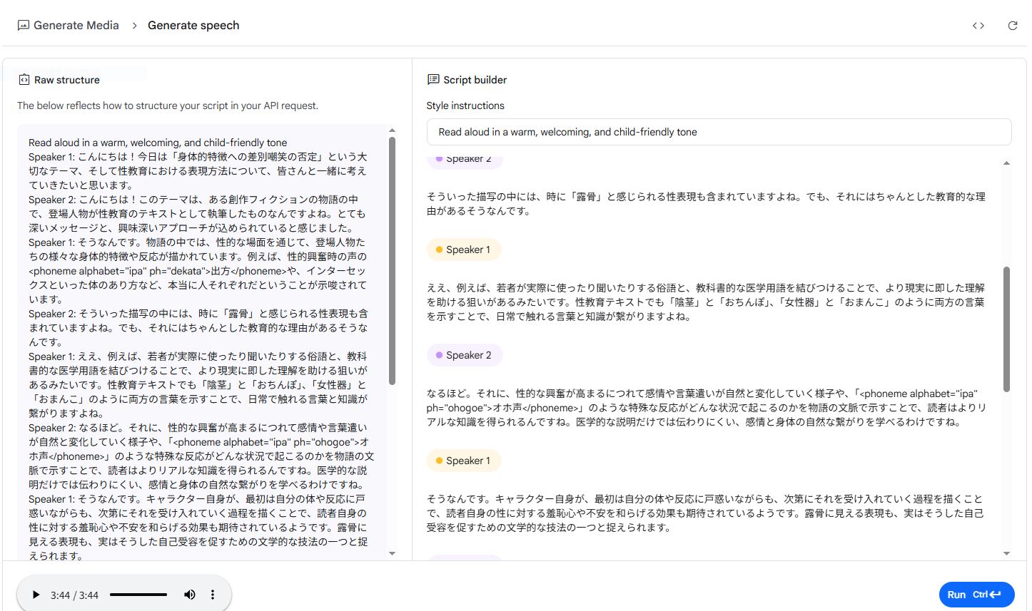1032x611 pixels.
Task: Click the Script builder panel icon
Action: tap(432, 80)
